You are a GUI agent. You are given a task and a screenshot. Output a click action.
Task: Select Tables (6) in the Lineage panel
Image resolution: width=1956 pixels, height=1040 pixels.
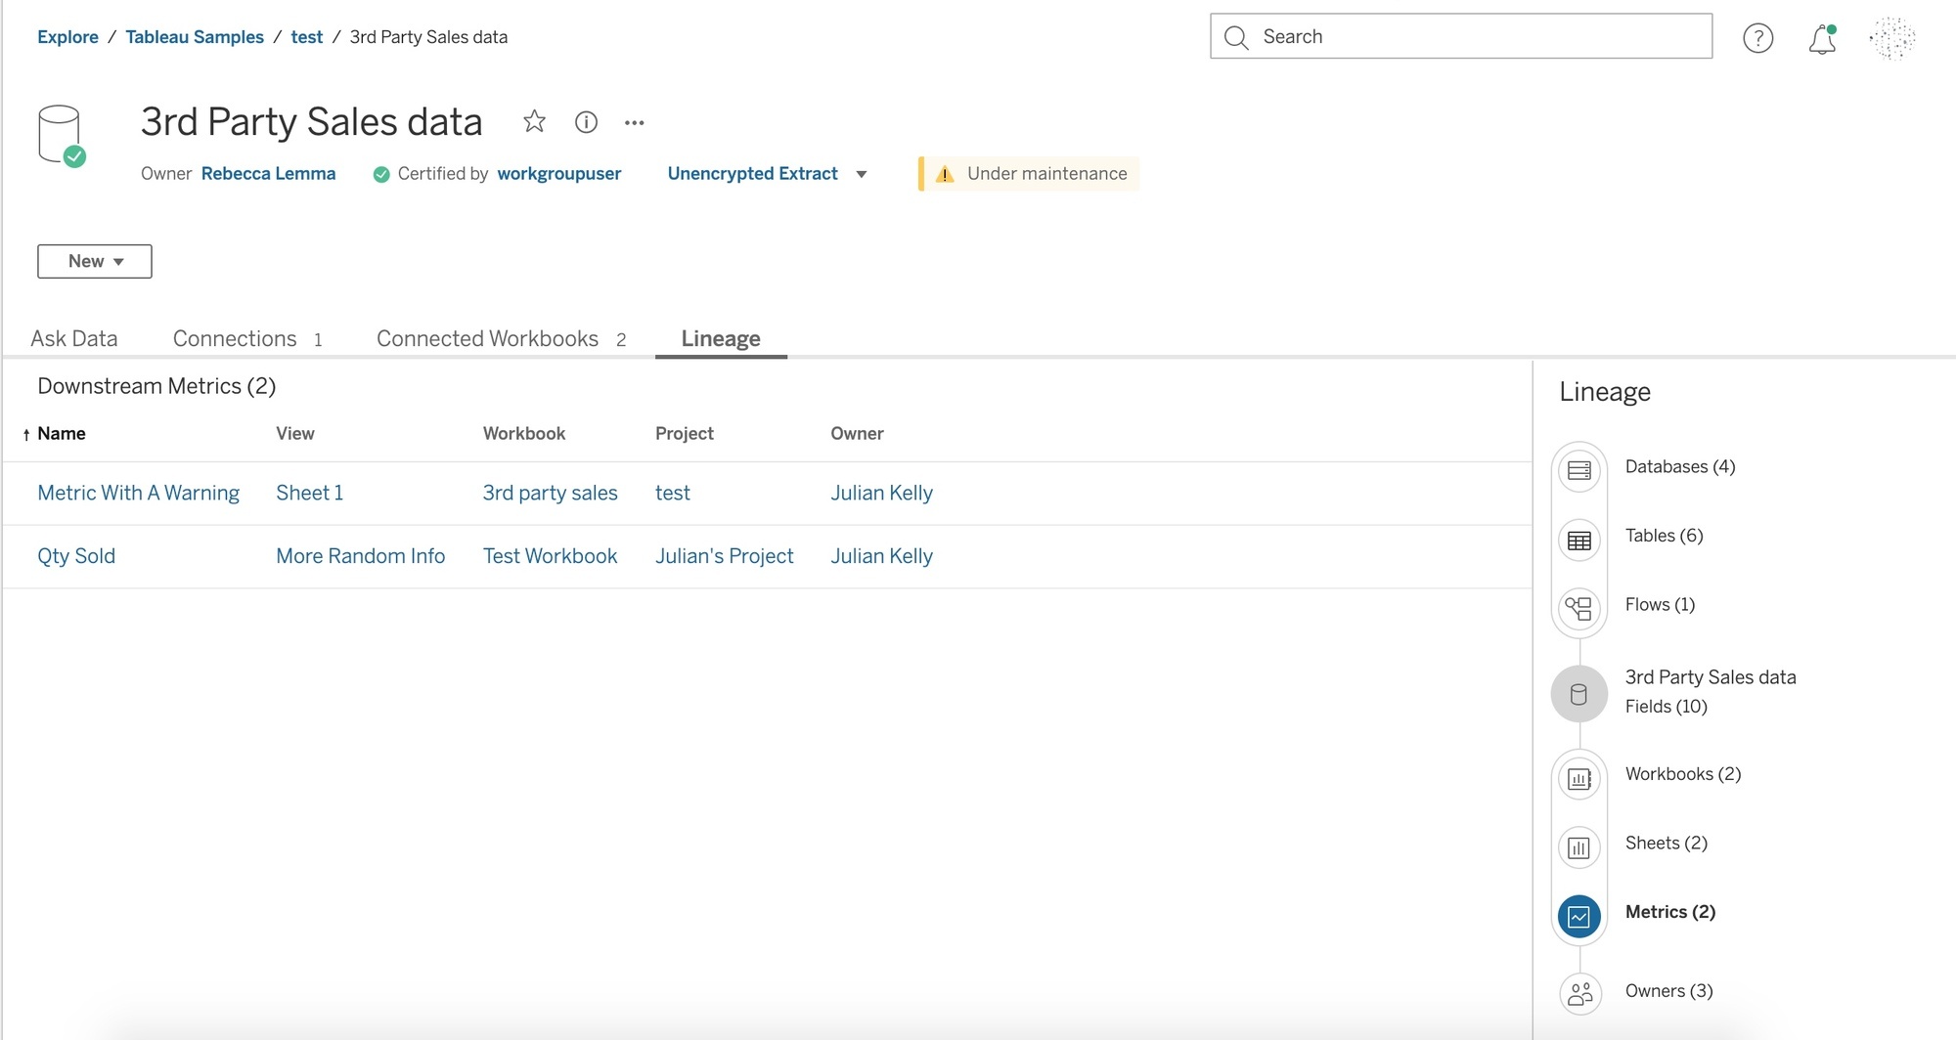[x=1664, y=536]
